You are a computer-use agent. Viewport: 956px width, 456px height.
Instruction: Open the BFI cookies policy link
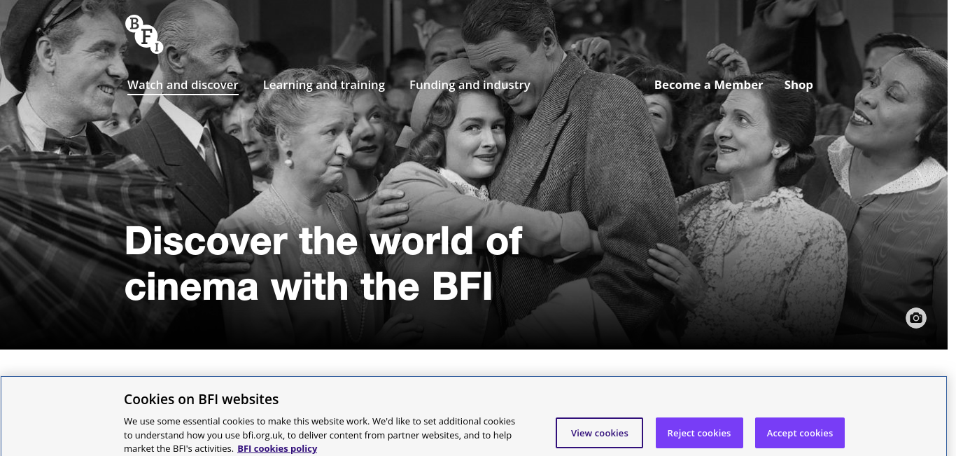click(x=277, y=448)
